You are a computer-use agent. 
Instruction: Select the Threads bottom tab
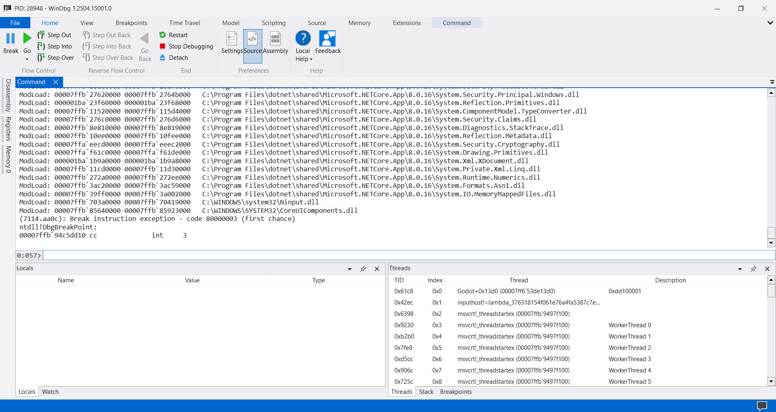[402, 392]
